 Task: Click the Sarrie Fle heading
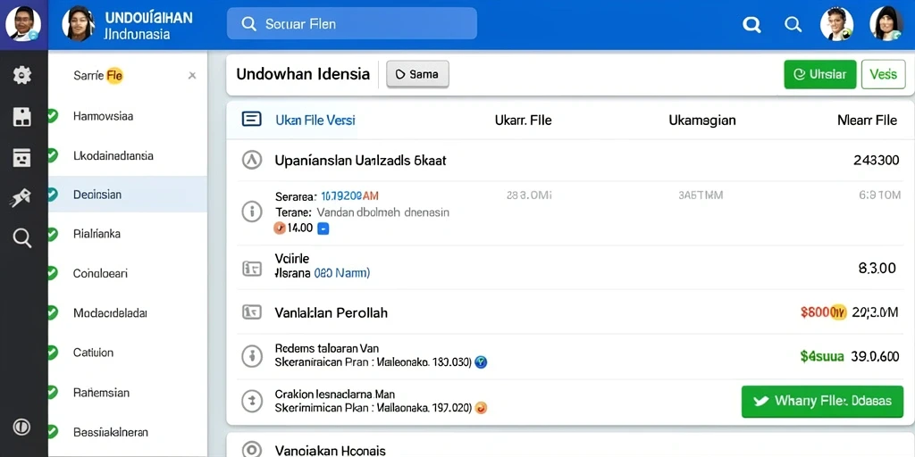(x=98, y=75)
